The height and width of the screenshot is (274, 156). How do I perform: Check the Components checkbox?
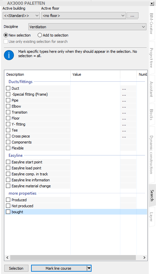tap(8, 142)
